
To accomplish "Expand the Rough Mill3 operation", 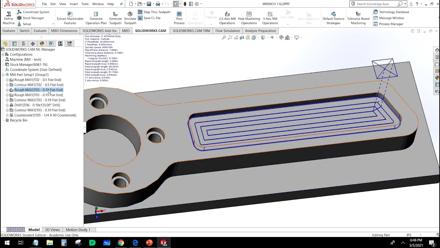I will pos(7,95).
